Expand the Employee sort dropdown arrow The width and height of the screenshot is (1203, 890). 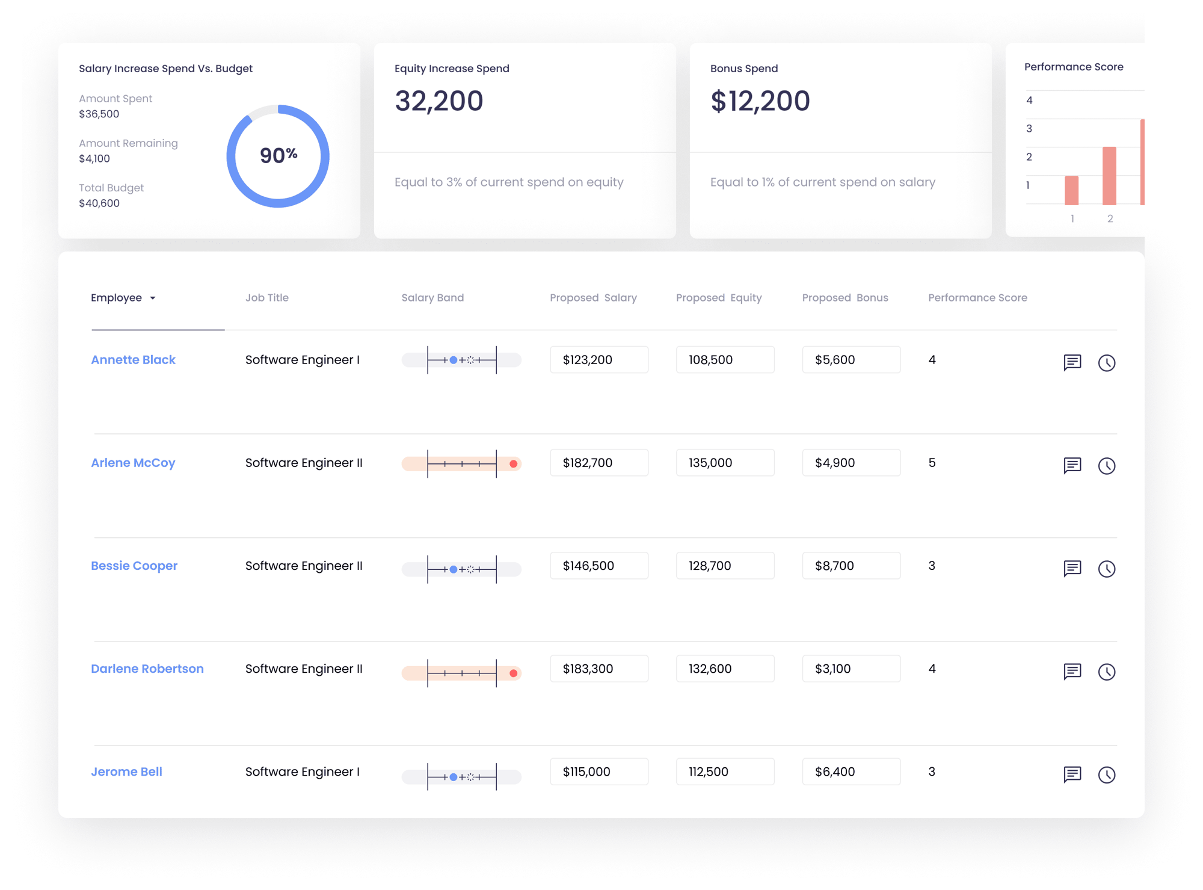(x=153, y=298)
